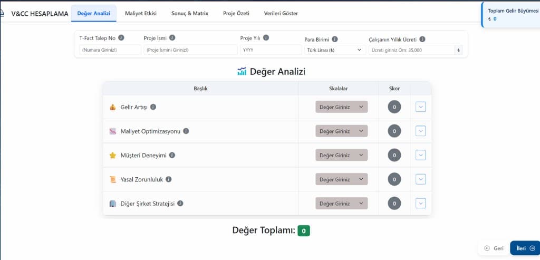The height and width of the screenshot is (260, 540).
Task: Click the chart icon beside Değer Analizi heading
Action: (x=242, y=71)
